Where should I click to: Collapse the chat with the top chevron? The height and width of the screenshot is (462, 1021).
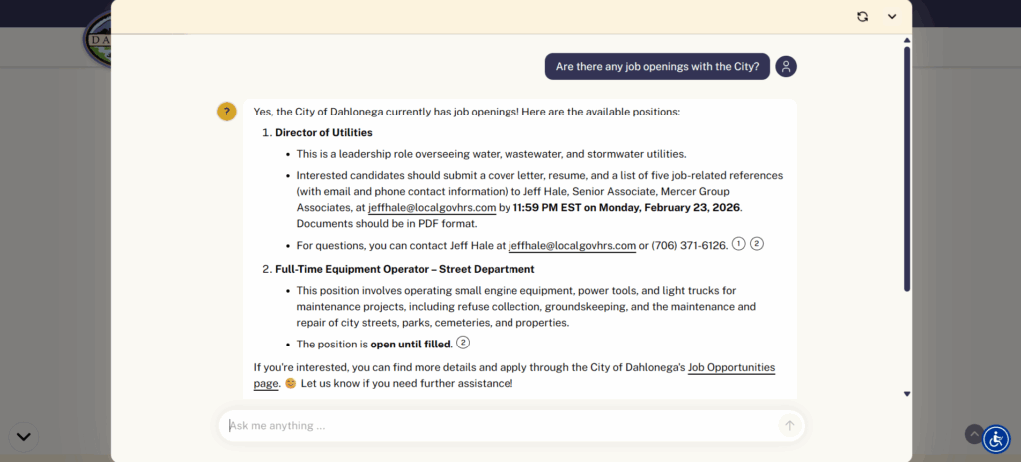[x=892, y=17]
